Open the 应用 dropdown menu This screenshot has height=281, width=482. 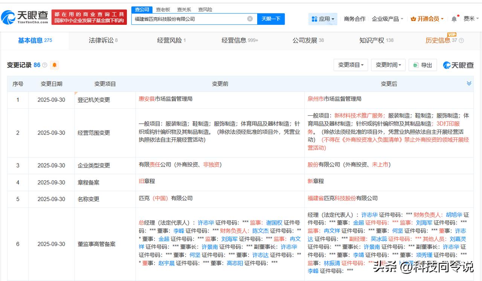tap(323, 19)
